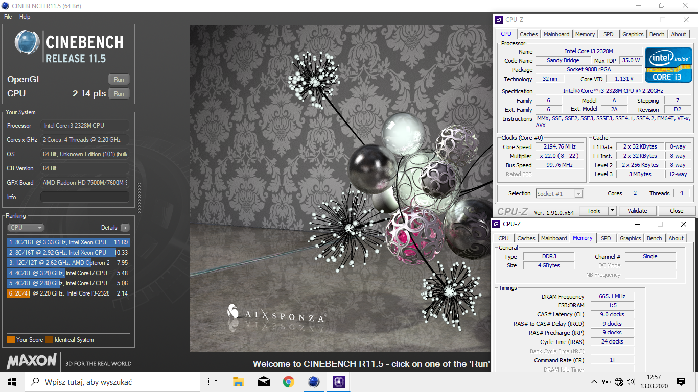This screenshot has height=392, width=698.
Task: Expand the Details arrow in the Ranking panel
Action: coord(125,228)
